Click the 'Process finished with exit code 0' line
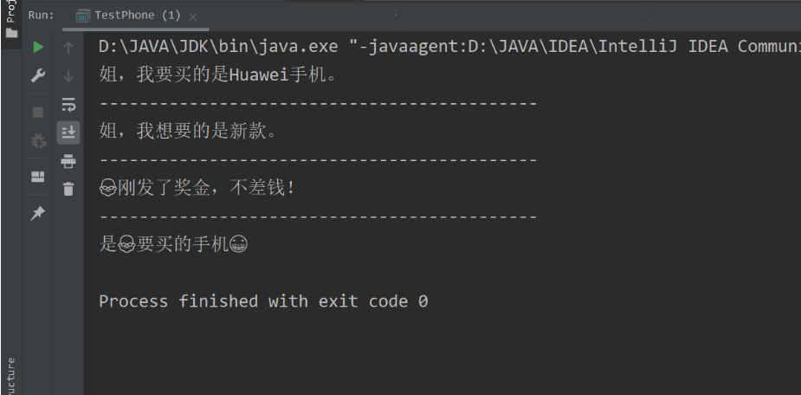Viewport: 801px width, 395px height. (x=263, y=301)
